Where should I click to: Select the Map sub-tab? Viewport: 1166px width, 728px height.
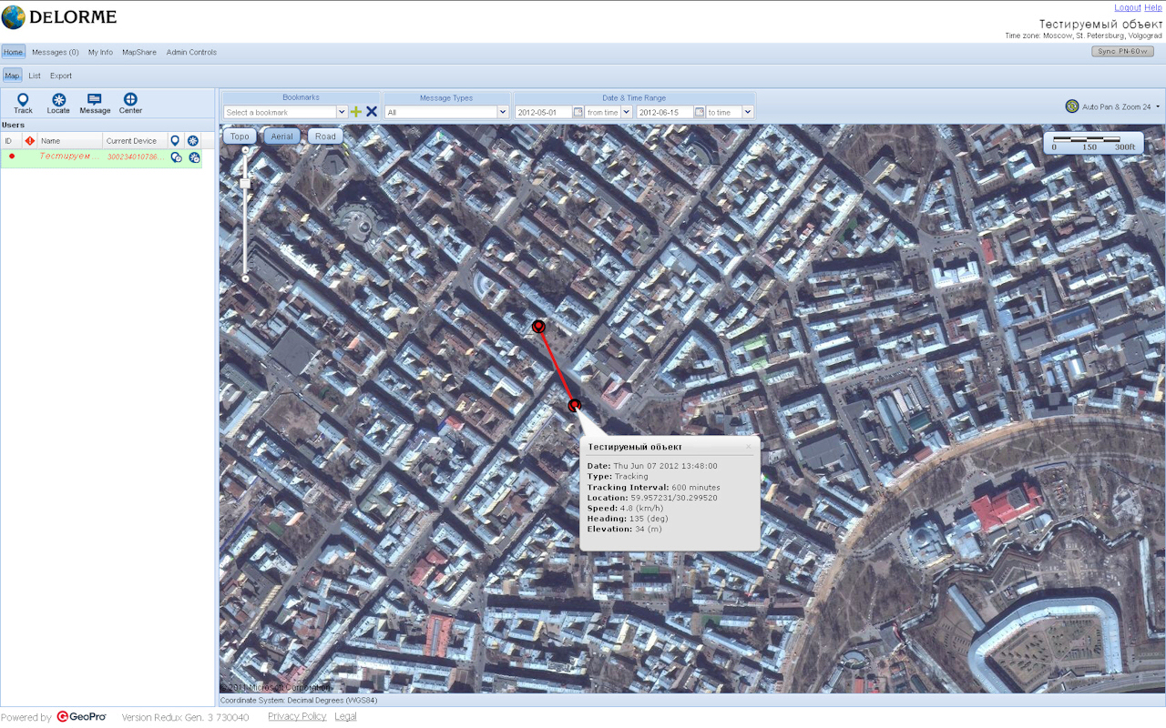coord(12,76)
